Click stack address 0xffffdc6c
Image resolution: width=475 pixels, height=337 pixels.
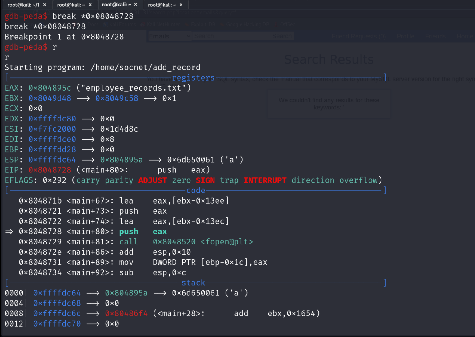click(x=57, y=313)
